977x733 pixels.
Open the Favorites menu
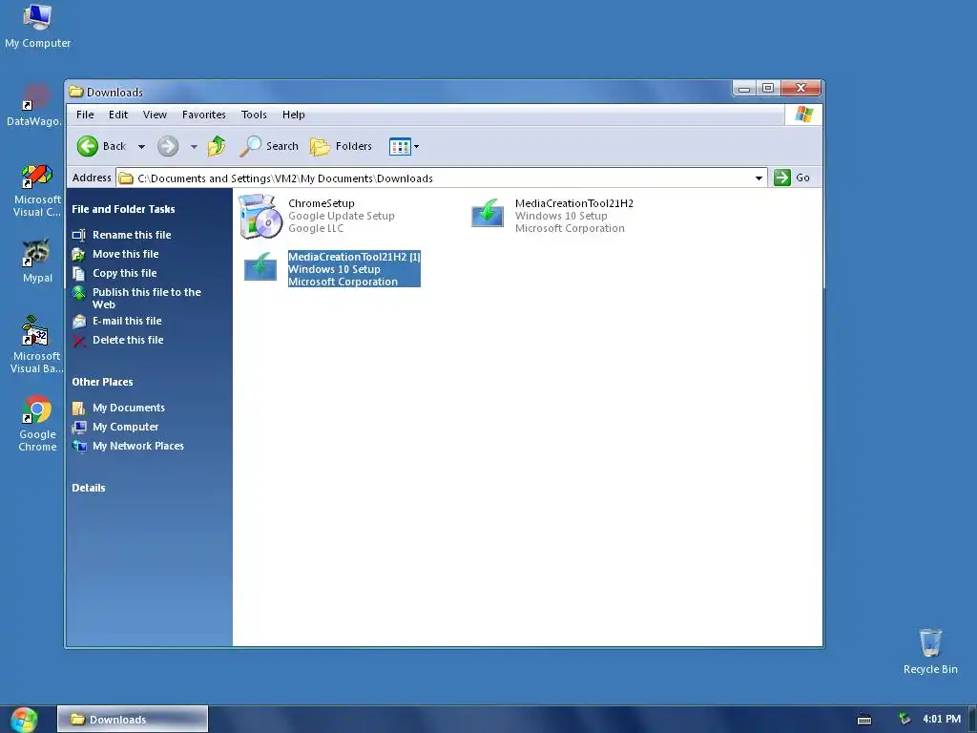pos(204,115)
